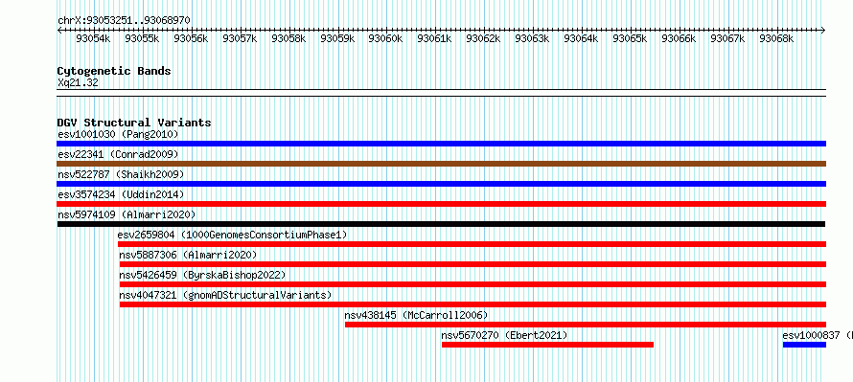Viewport: 853px width, 382px height.
Task: Open nsv4047321 (gnomADStructuralVariants) label
Action: click(225, 295)
